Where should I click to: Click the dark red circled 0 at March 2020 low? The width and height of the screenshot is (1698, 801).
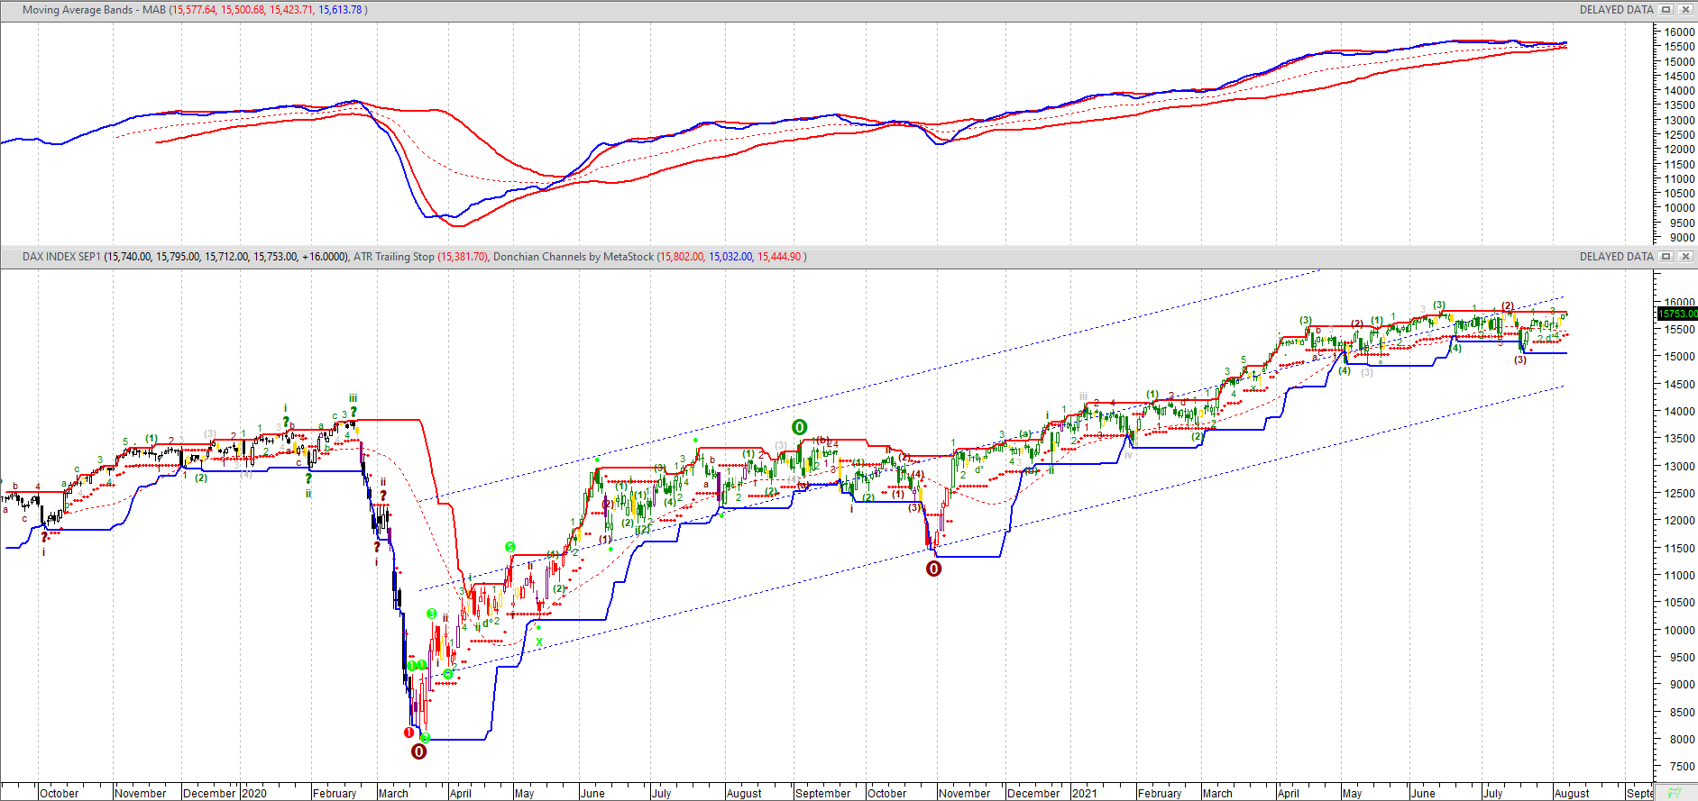[x=419, y=751]
